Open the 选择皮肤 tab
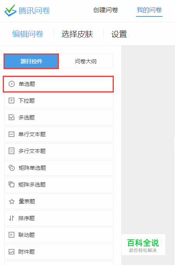The image size is (175, 265). (x=77, y=34)
